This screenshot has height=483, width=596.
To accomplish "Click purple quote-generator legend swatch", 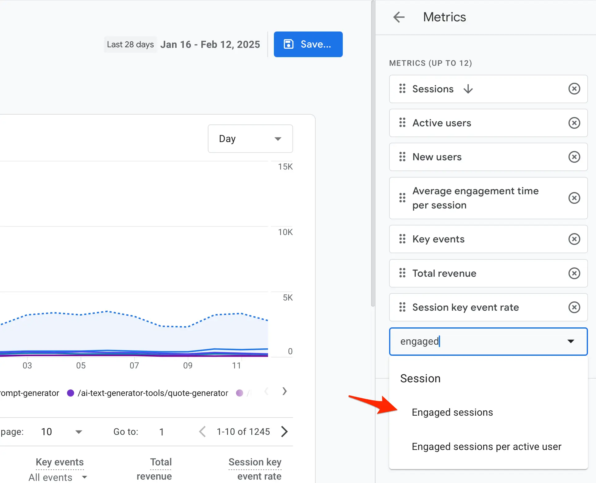I will tap(70, 393).
